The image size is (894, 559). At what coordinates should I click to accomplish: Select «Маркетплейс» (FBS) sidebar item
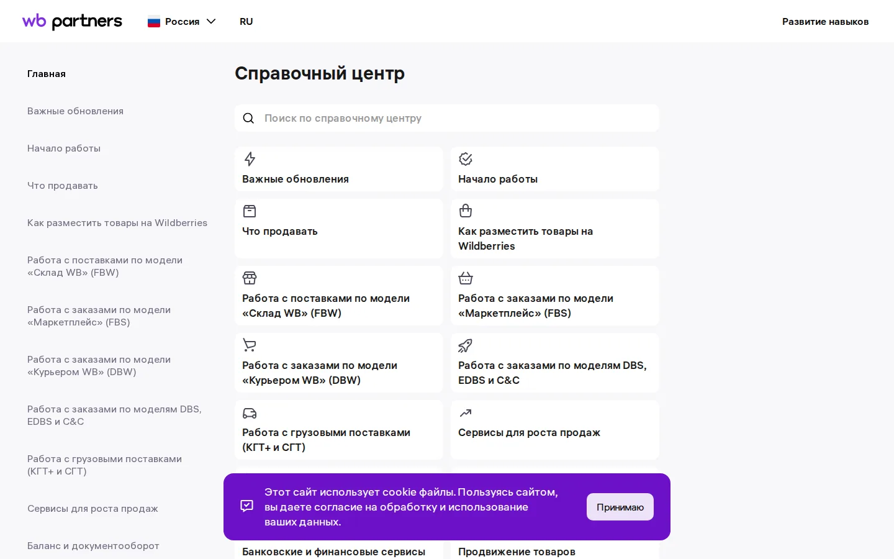99,316
